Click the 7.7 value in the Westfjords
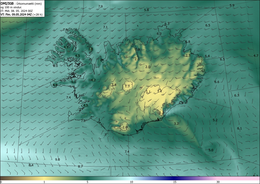The width and height of the screenshot is (260, 184). (59, 53)
